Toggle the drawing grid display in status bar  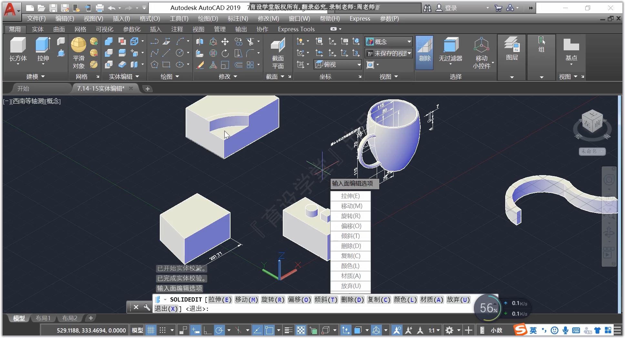[151, 330]
